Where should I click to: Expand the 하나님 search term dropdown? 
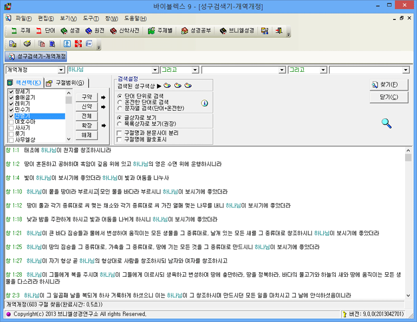(155, 70)
